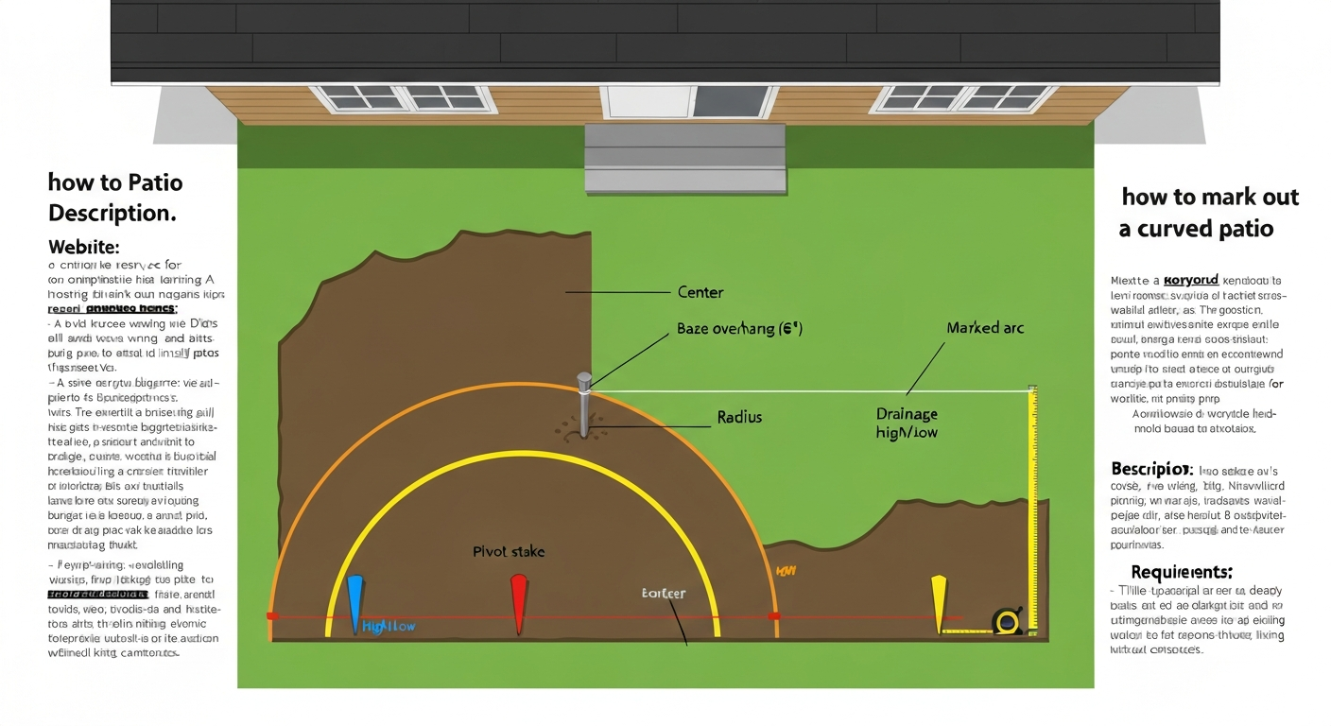Viewport: 1331px width, 726px height.
Task: Click the red pivot stake marker
Action: coord(518,603)
